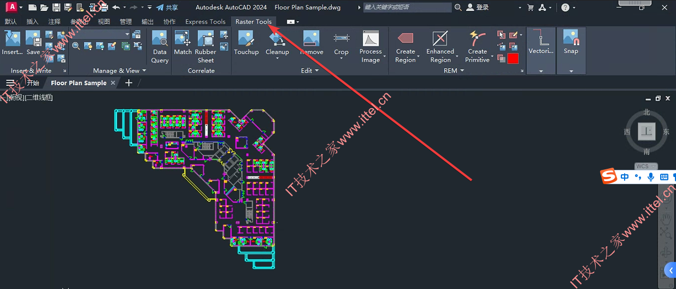Open the Process Image histogram tool

click(x=371, y=47)
